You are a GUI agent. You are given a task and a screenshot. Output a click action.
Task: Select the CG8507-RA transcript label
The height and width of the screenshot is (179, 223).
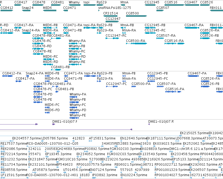166,36
